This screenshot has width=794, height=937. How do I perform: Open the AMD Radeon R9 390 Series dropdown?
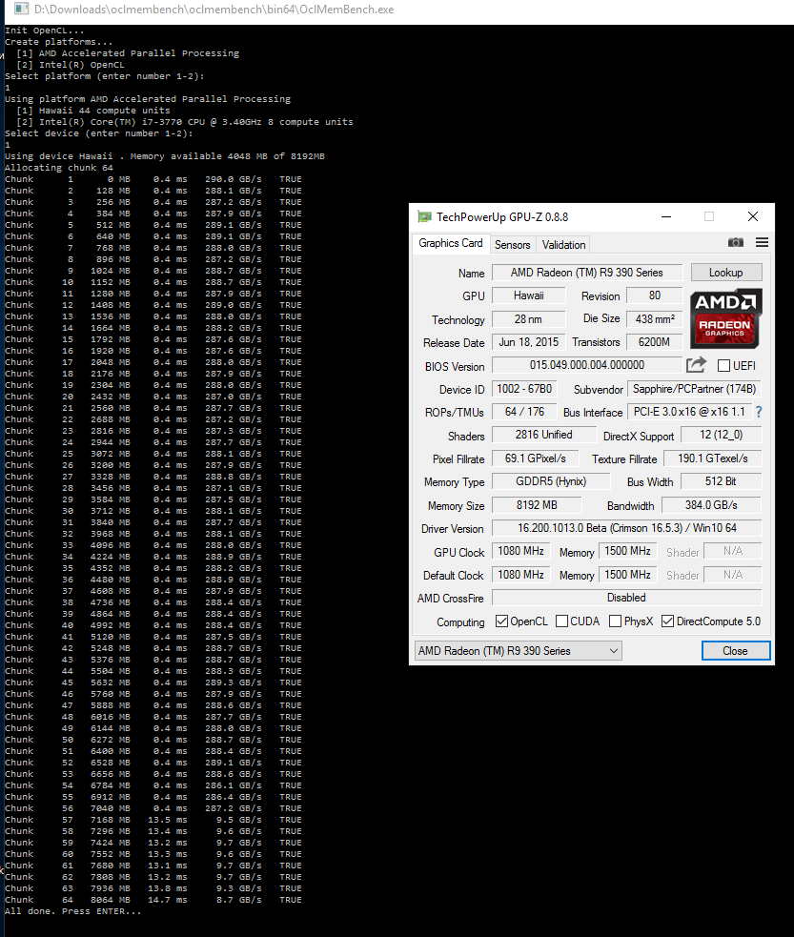point(518,651)
